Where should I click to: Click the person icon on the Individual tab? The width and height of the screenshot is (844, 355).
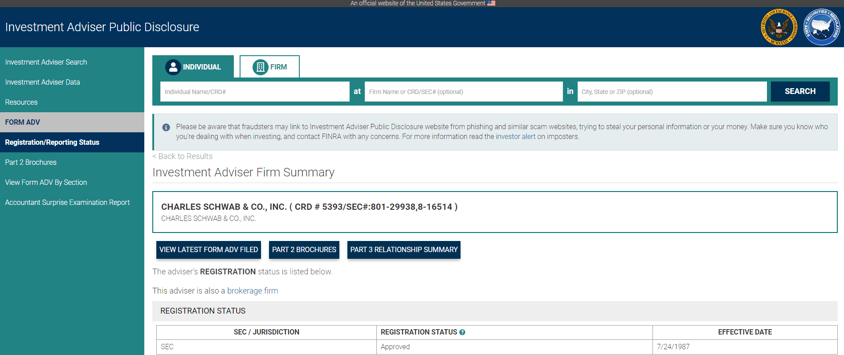(173, 67)
